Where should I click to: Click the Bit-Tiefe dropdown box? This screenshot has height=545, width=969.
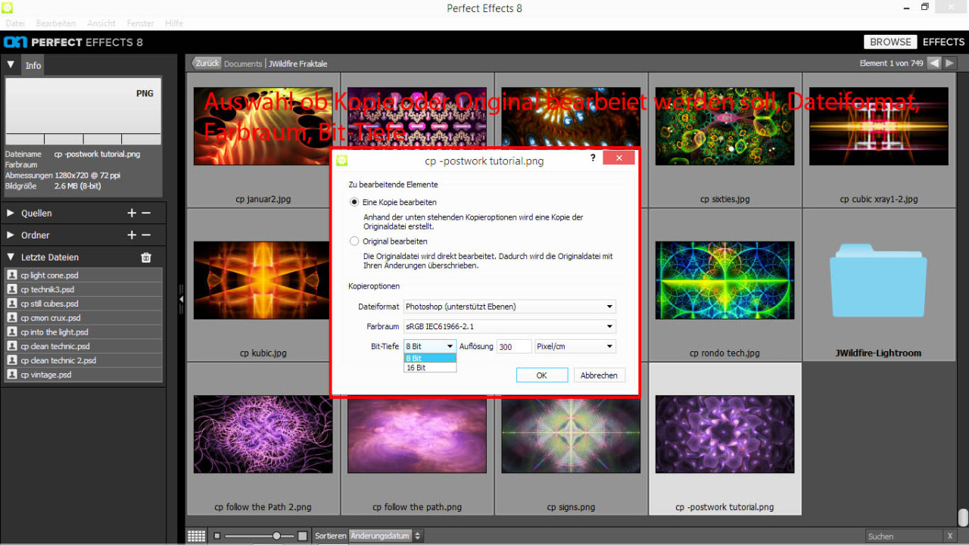point(429,347)
